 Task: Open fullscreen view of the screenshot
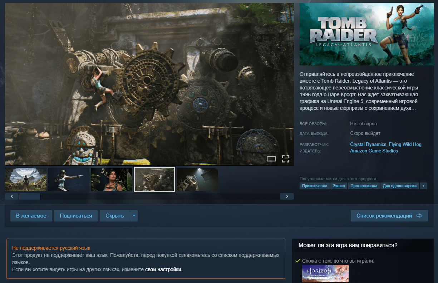(285, 159)
